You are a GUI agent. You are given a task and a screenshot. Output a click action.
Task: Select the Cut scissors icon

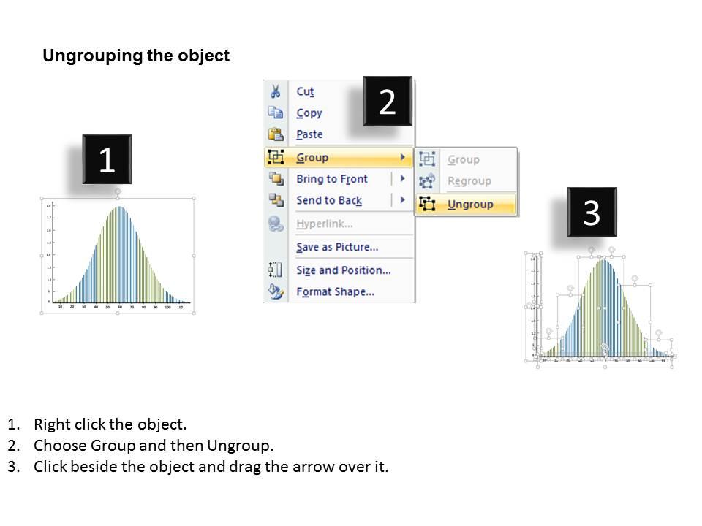(x=274, y=91)
